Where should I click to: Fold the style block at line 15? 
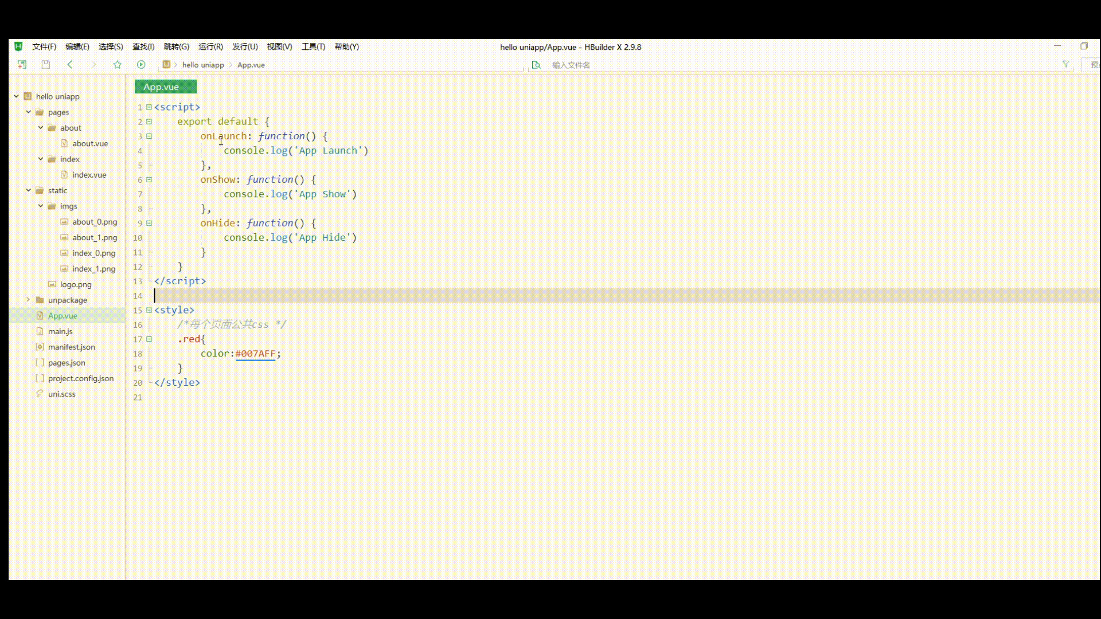pos(149,310)
